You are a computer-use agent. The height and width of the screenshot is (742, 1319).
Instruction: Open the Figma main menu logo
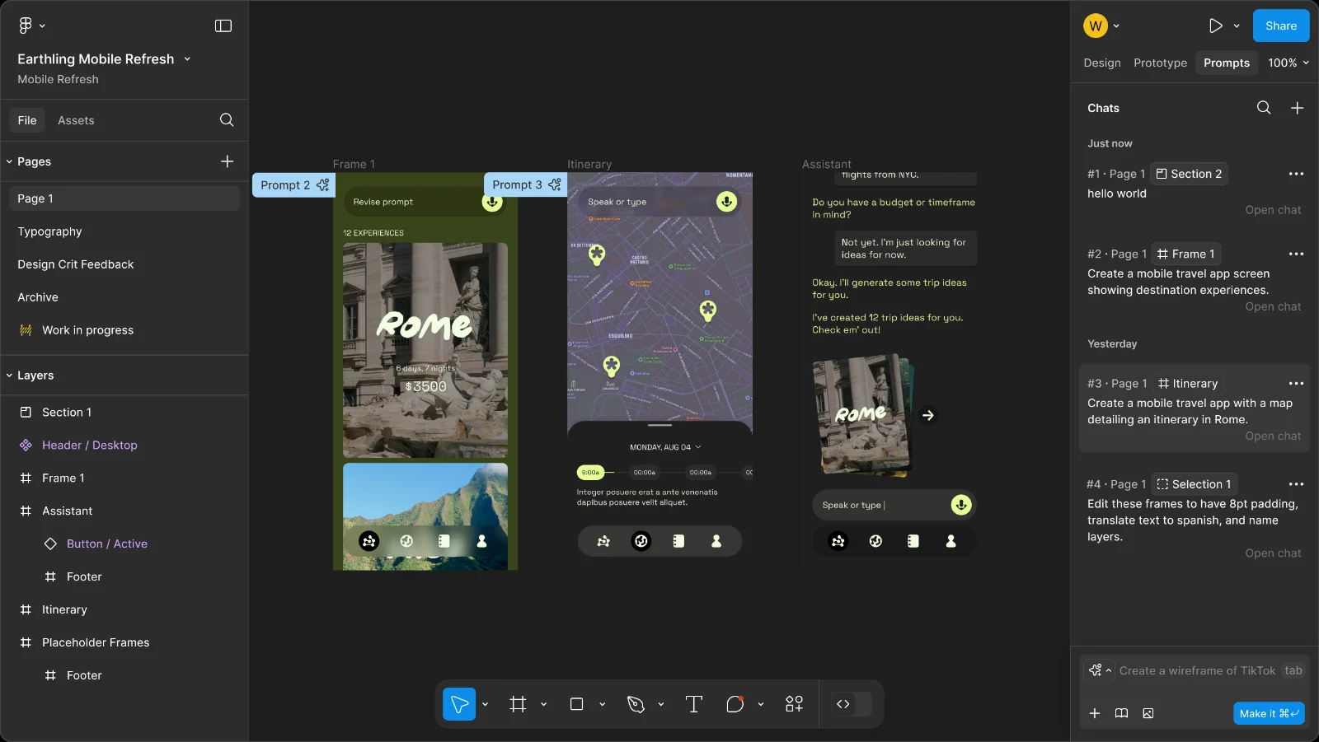26,26
